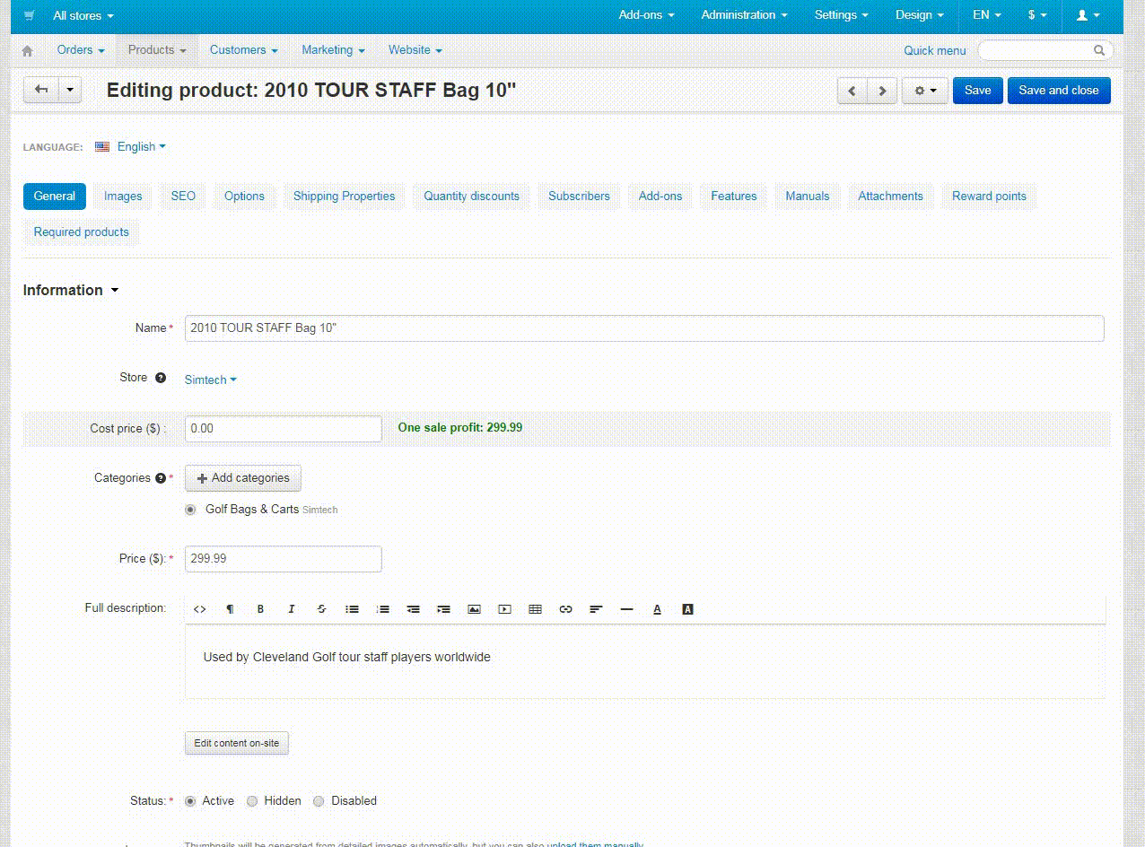Open the Add-ons top menu
The width and height of the screenshot is (1145, 847).
pos(646,15)
